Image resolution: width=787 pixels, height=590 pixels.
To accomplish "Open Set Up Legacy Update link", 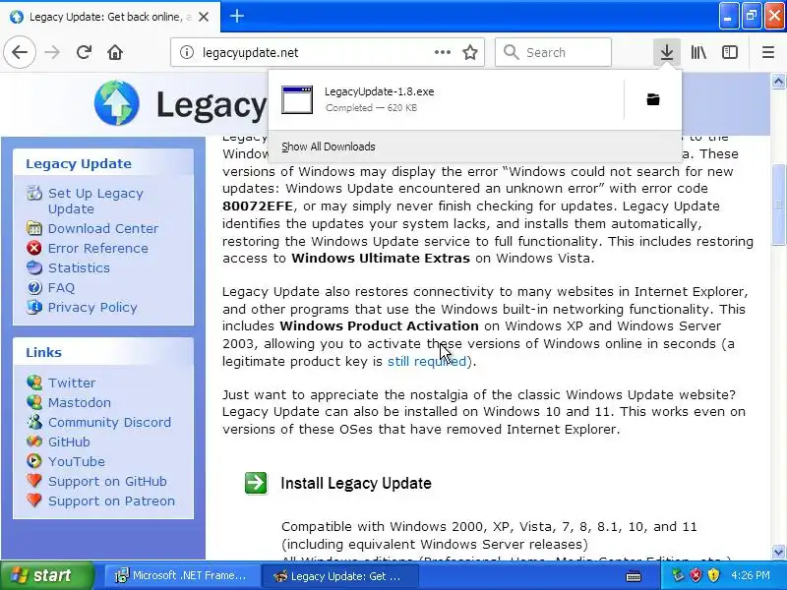I will [x=95, y=201].
